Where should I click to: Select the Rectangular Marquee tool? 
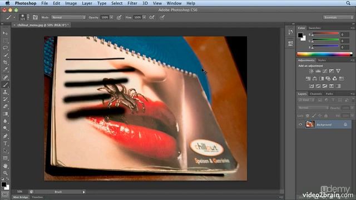[5, 41]
